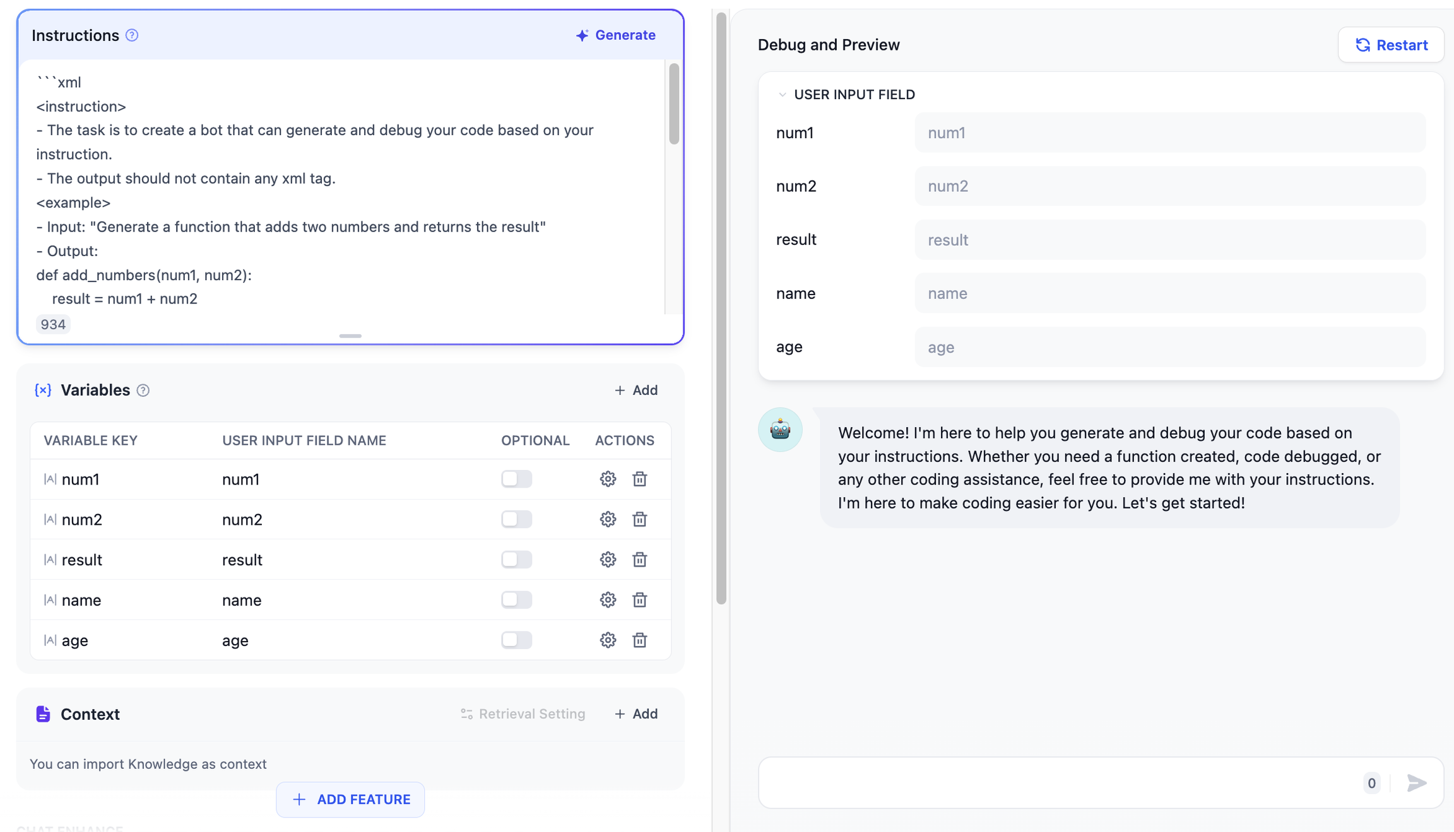The image size is (1454, 832).
Task: Click the Variables help question-mark icon
Action: [143, 390]
